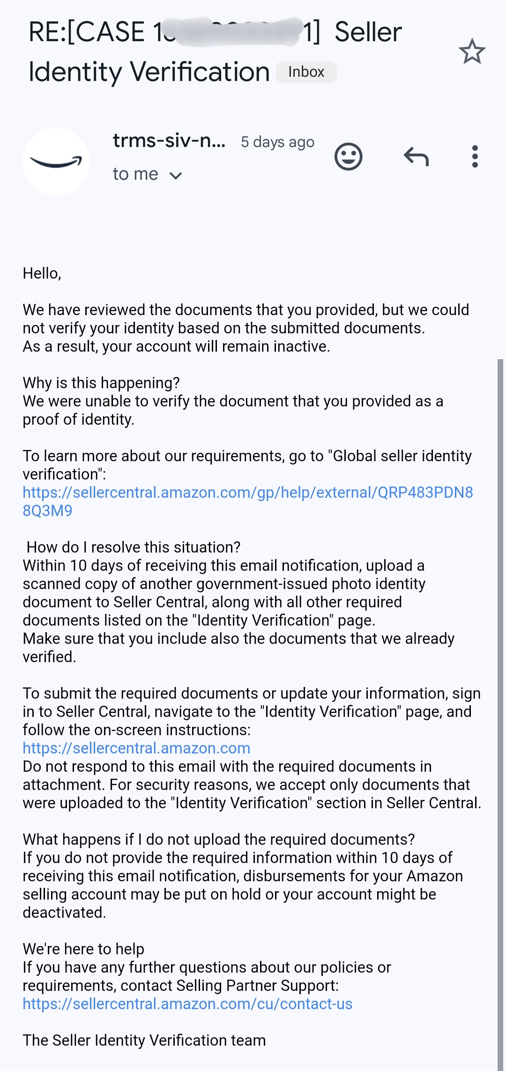Screen dimensions: 506x1071
Task: Tap the 'We're here to help' section text
Action: click(x=85, y=949)
